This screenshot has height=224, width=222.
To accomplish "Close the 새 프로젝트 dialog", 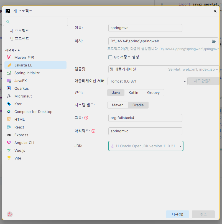I will click(x=215, y=11).
